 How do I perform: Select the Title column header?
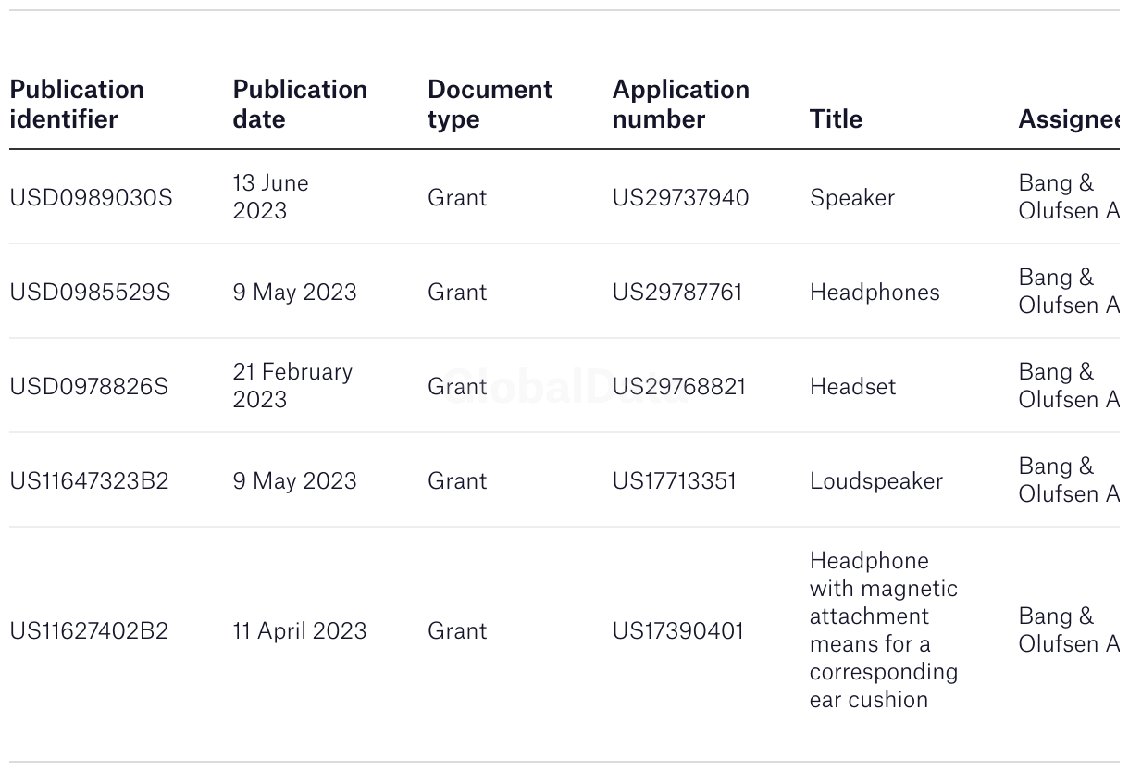[836, 119]
